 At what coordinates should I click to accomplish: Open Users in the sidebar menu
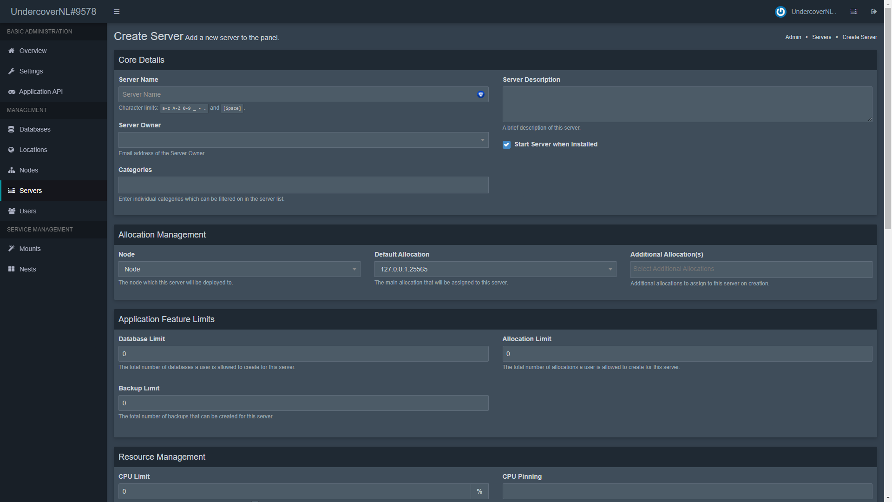pyautogui.click(x=28, y=211)
